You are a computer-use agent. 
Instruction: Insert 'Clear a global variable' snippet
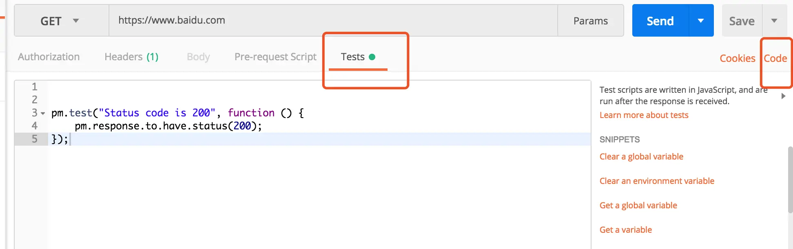pos(641,157)
